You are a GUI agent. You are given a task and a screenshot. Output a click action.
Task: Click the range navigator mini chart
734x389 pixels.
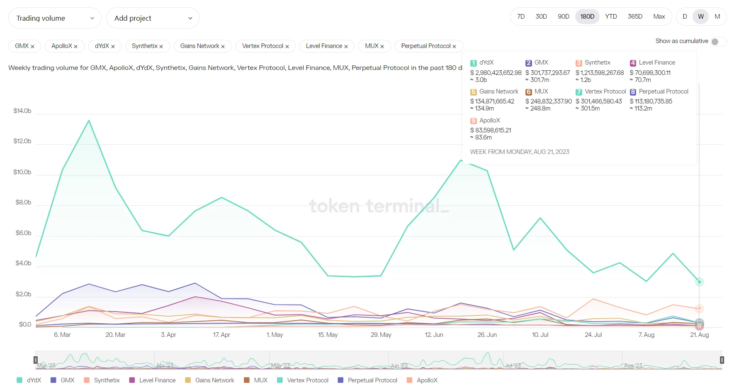click(379, 360)
